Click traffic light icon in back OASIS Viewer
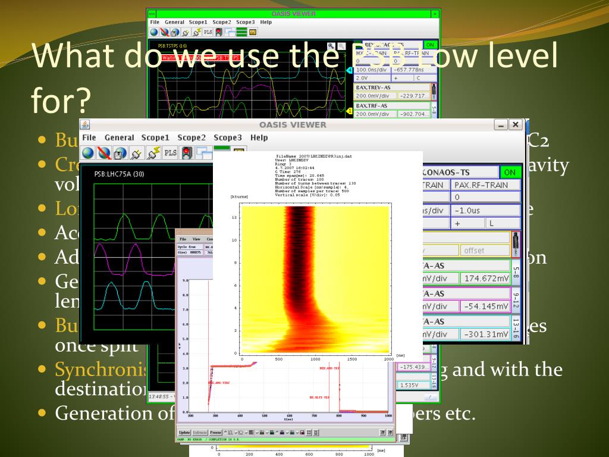The image size is (609, 457). [219, 32]
